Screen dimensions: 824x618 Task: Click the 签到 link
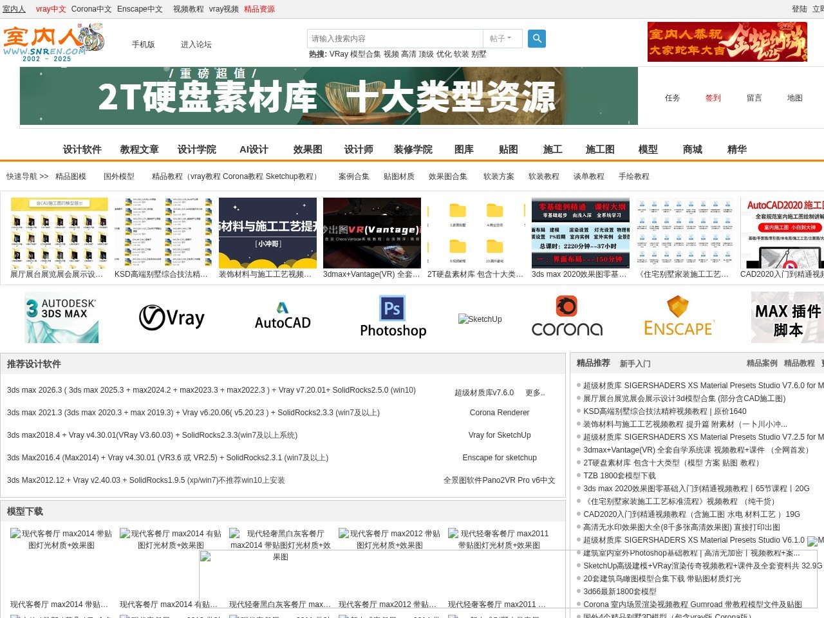point(713,98)
